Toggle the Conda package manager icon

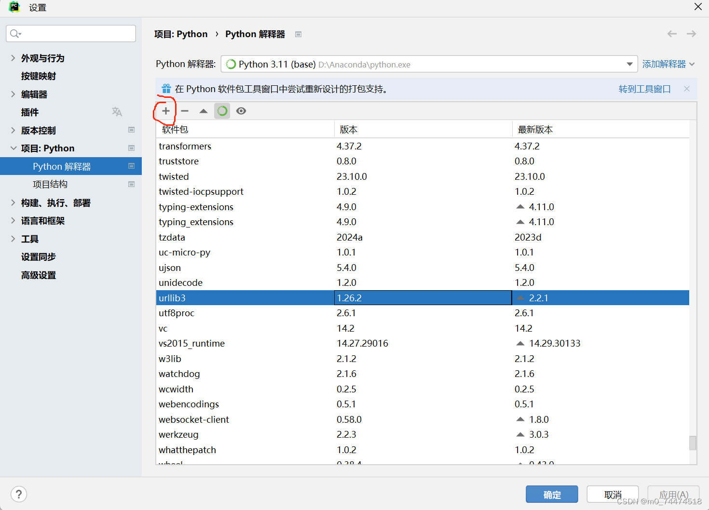[222, 111]
